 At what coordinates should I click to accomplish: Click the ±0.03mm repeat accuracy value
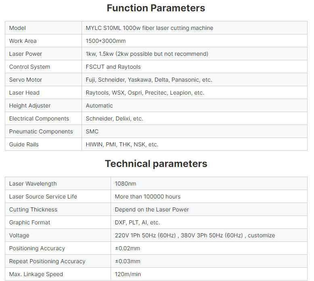[128, 261]
